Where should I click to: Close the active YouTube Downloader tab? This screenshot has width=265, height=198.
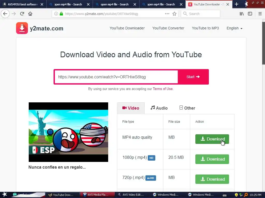pyautogui.click(x=228, y=4)
